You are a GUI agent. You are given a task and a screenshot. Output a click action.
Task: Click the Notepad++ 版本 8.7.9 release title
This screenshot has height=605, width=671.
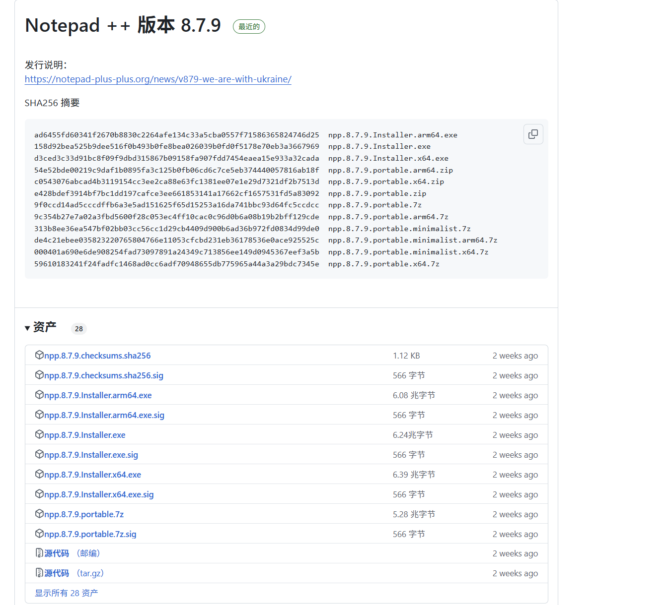tap(123, 25)
